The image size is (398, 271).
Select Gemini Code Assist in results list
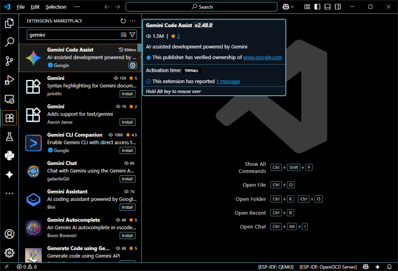click(80, 58)
